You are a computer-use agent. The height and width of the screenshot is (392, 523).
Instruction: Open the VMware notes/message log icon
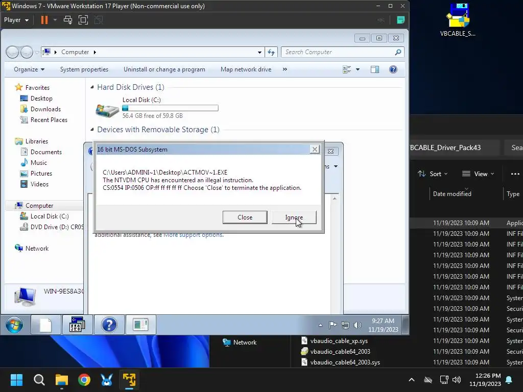400,20
